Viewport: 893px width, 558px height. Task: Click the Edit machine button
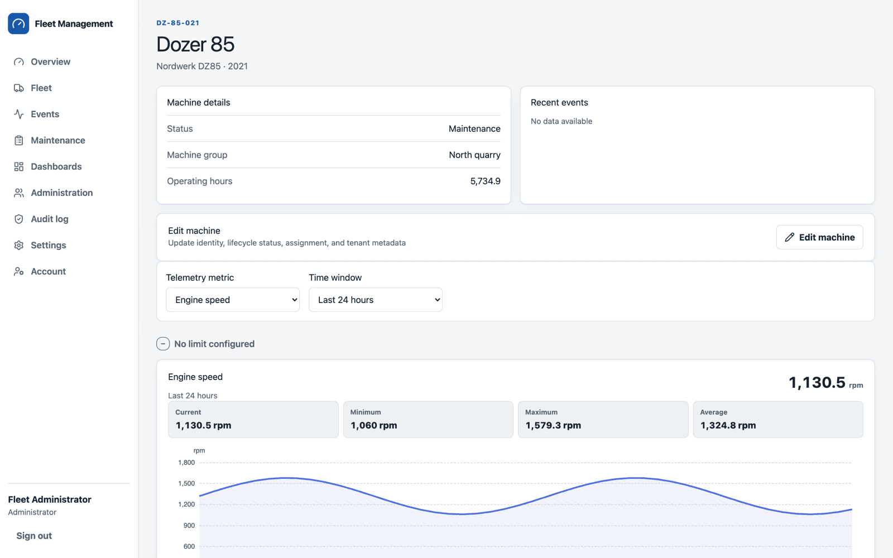tap(819, 237)
